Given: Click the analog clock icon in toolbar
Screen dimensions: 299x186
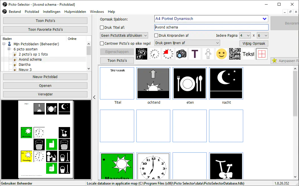Looking at the screenshot, I should [x=155, y=54].
